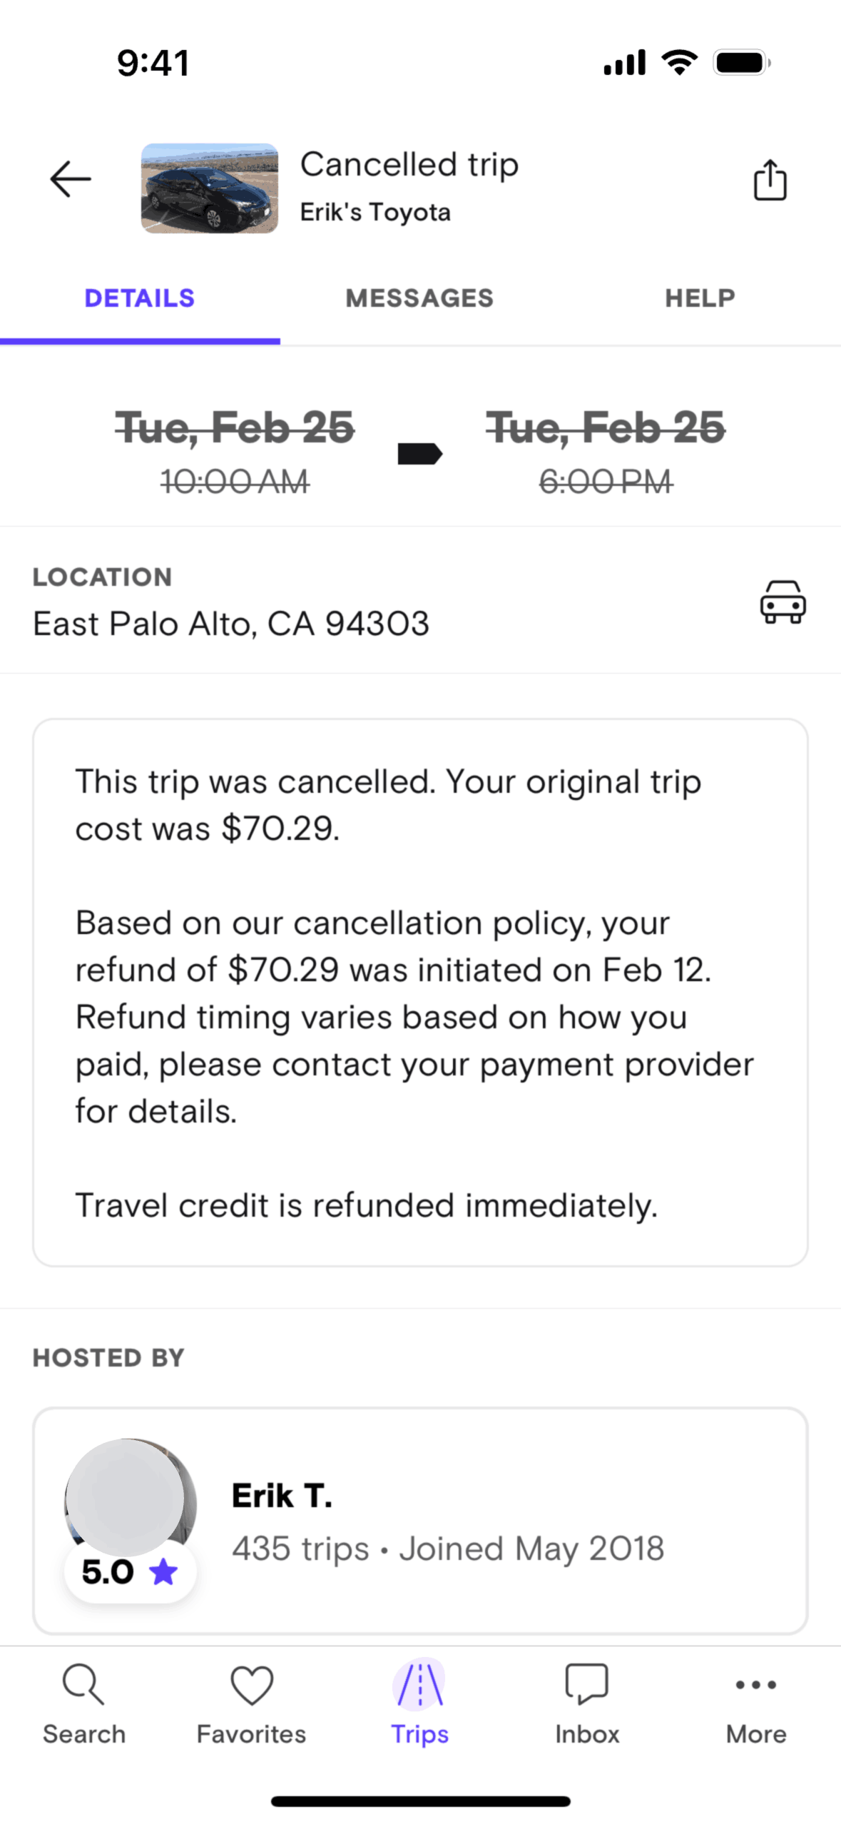Screen dimensions: 841x1824
Task: Switch to the Messages tab
Action: tap(419, 298)
